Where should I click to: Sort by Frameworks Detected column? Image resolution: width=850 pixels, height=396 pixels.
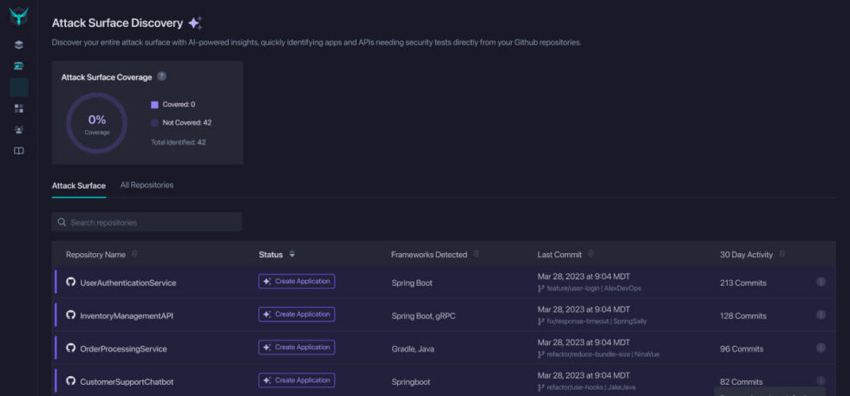(476, 254)
